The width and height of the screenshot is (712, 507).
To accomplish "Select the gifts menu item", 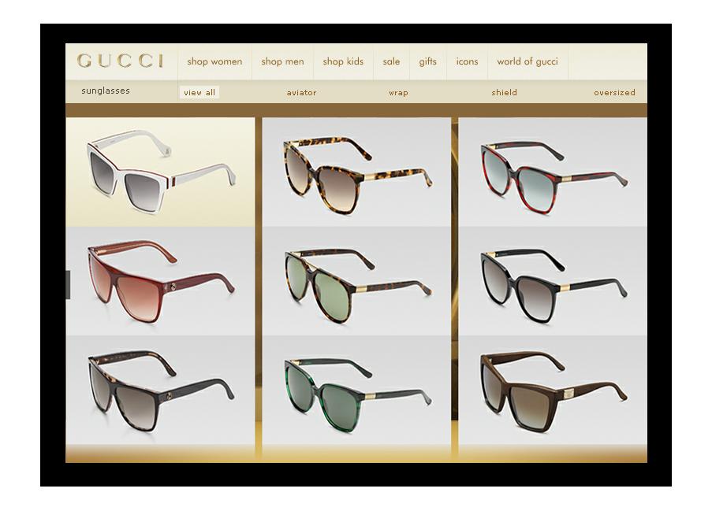I will 427,61.
